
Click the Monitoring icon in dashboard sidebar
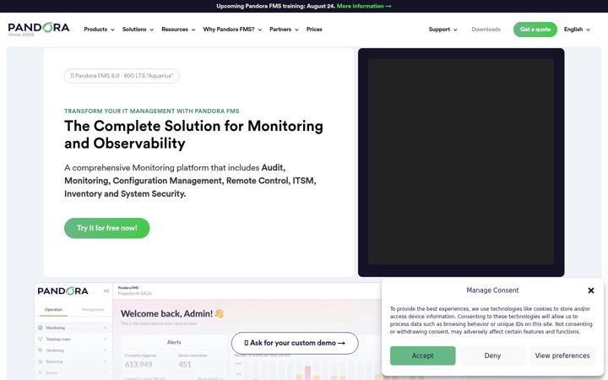click(40, 328)
